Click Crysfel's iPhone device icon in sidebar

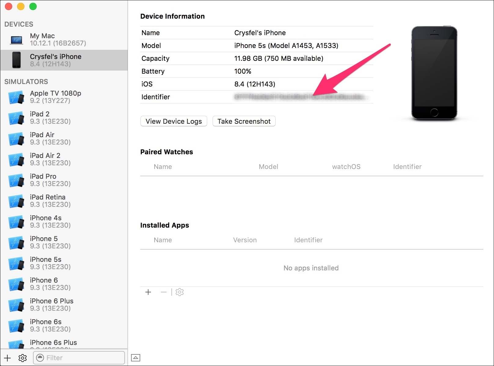(x=16, y=60)
